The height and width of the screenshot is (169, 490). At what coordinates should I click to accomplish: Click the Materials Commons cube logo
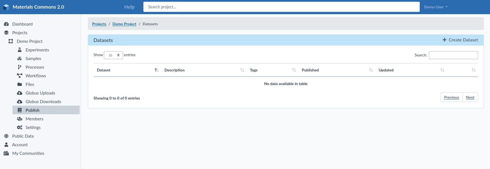6,7
